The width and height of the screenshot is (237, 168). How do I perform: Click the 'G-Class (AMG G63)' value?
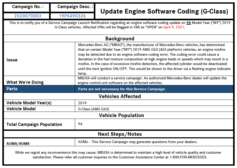click(x=93, y=109)
